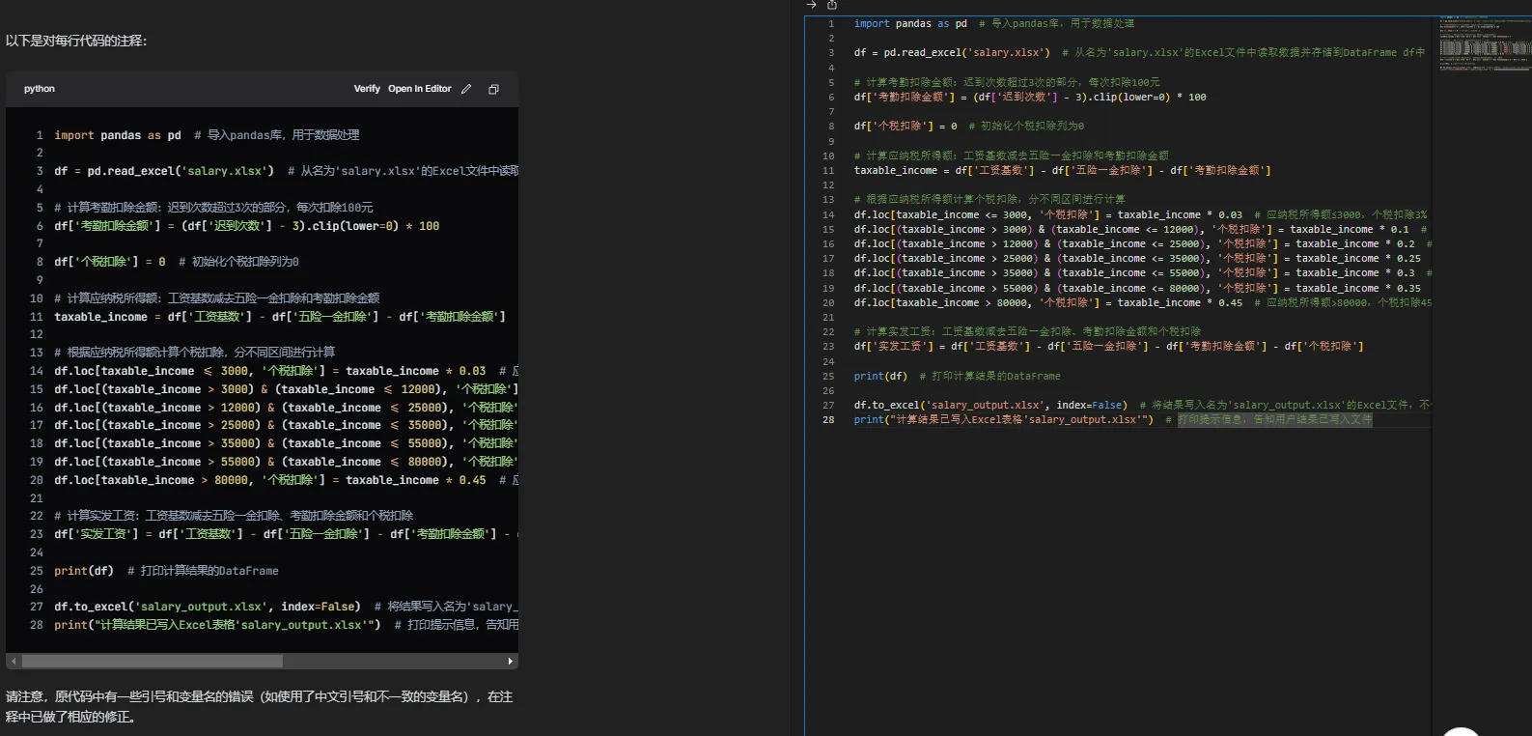Place cursor on print(df) in the right editor
Screen dimensions: 1532x736
[880, 377]
